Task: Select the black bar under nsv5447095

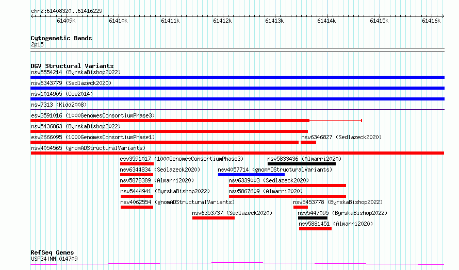Action: click(313, 218)
